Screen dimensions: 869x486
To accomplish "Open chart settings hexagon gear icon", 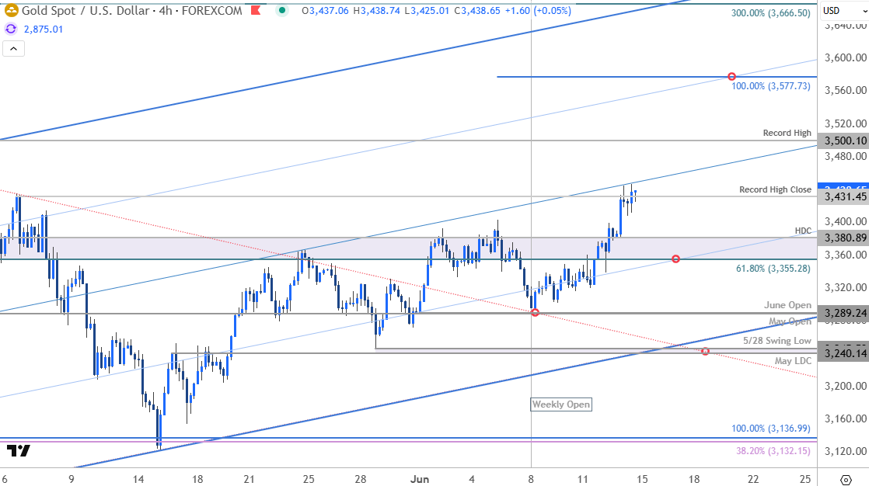I will click(x=846, y=479).
